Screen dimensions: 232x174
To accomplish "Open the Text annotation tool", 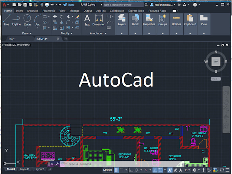I will tap(87, 20).
